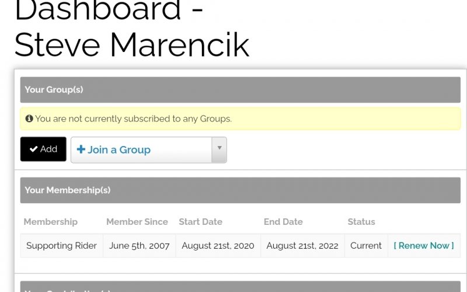The image size is (467, 292).
Task: Select the Supporting Rider membership cell
Action: [62, 246]
